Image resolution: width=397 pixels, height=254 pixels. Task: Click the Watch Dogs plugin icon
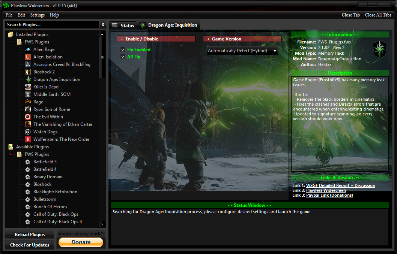click(28, 132)
